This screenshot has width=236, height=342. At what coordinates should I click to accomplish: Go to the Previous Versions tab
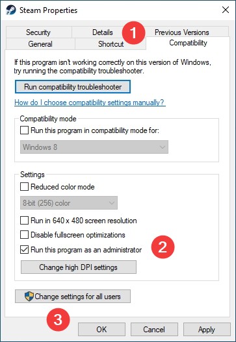point(182,32)
